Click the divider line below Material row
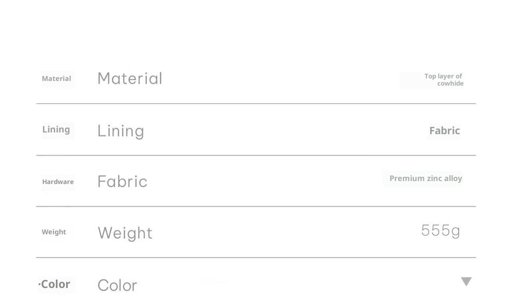This screenshot has width=512, height=305. pyautogui.click(x=256, y=104)
